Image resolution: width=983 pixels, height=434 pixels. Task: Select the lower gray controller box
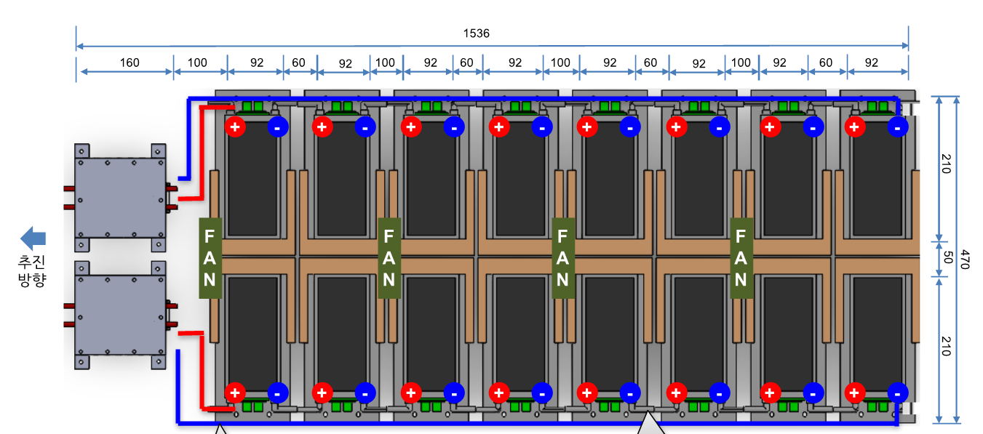(x=121, y=314)
